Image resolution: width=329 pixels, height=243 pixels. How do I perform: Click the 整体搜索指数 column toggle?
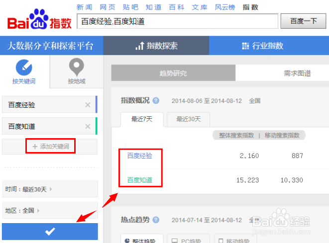236,135
